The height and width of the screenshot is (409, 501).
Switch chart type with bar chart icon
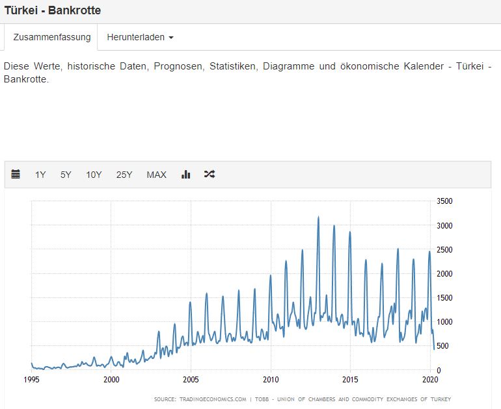click(x=186, y=175)
